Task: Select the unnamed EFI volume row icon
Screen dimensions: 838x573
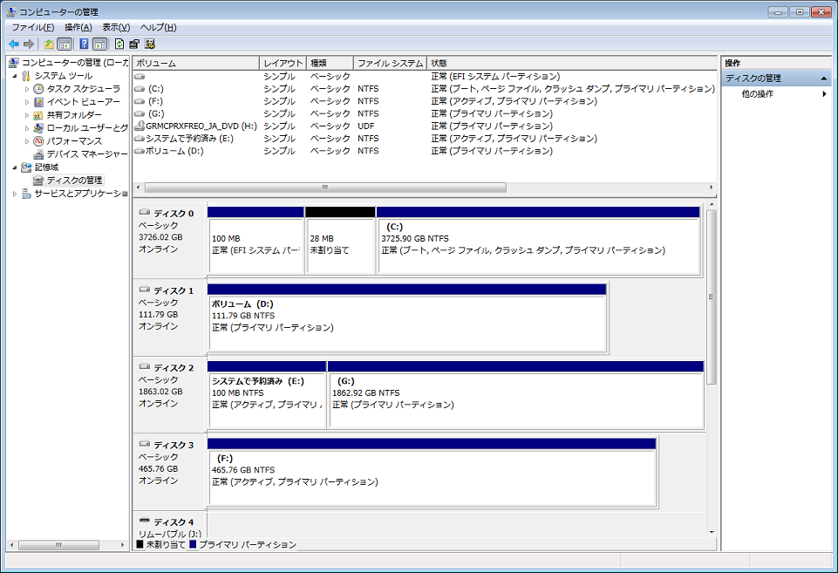Action: point(140,77)
